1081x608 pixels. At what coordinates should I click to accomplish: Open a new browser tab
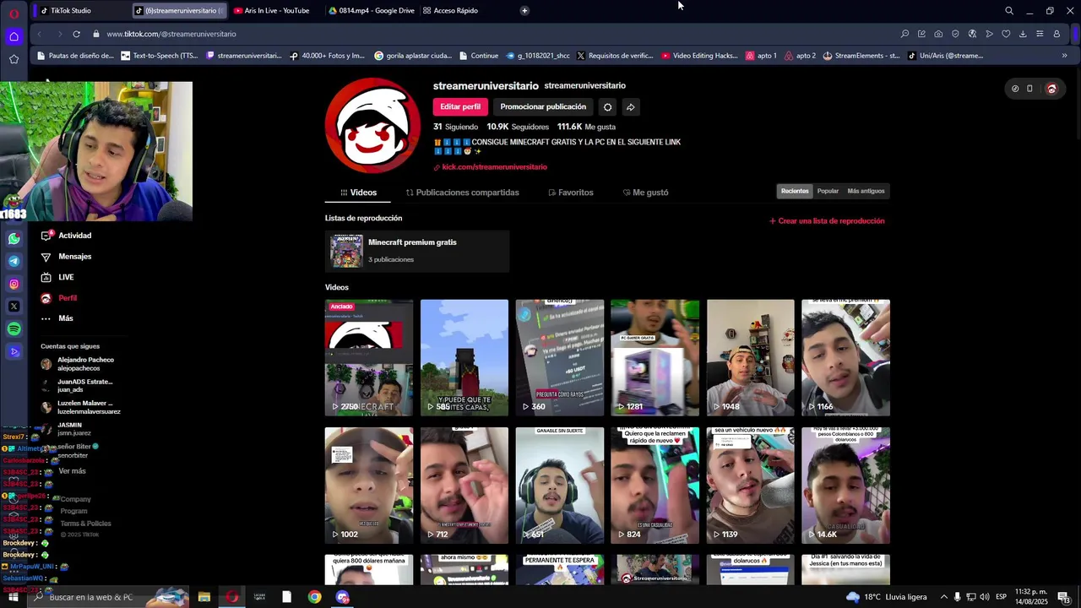pyautogui.click(x=524, y=11)
